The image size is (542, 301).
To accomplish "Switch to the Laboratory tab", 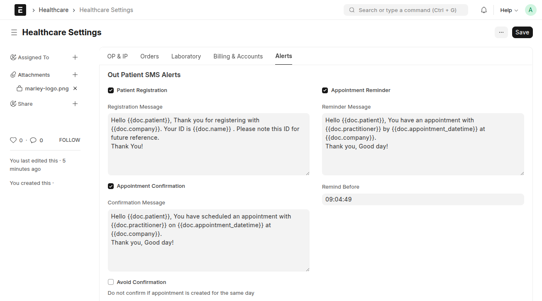I will click(x=186, y=56).
